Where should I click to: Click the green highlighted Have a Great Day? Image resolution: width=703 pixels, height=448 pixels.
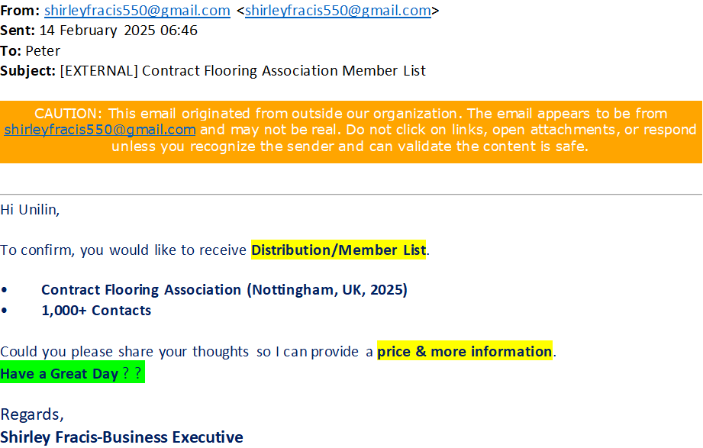tap(73, 372)
